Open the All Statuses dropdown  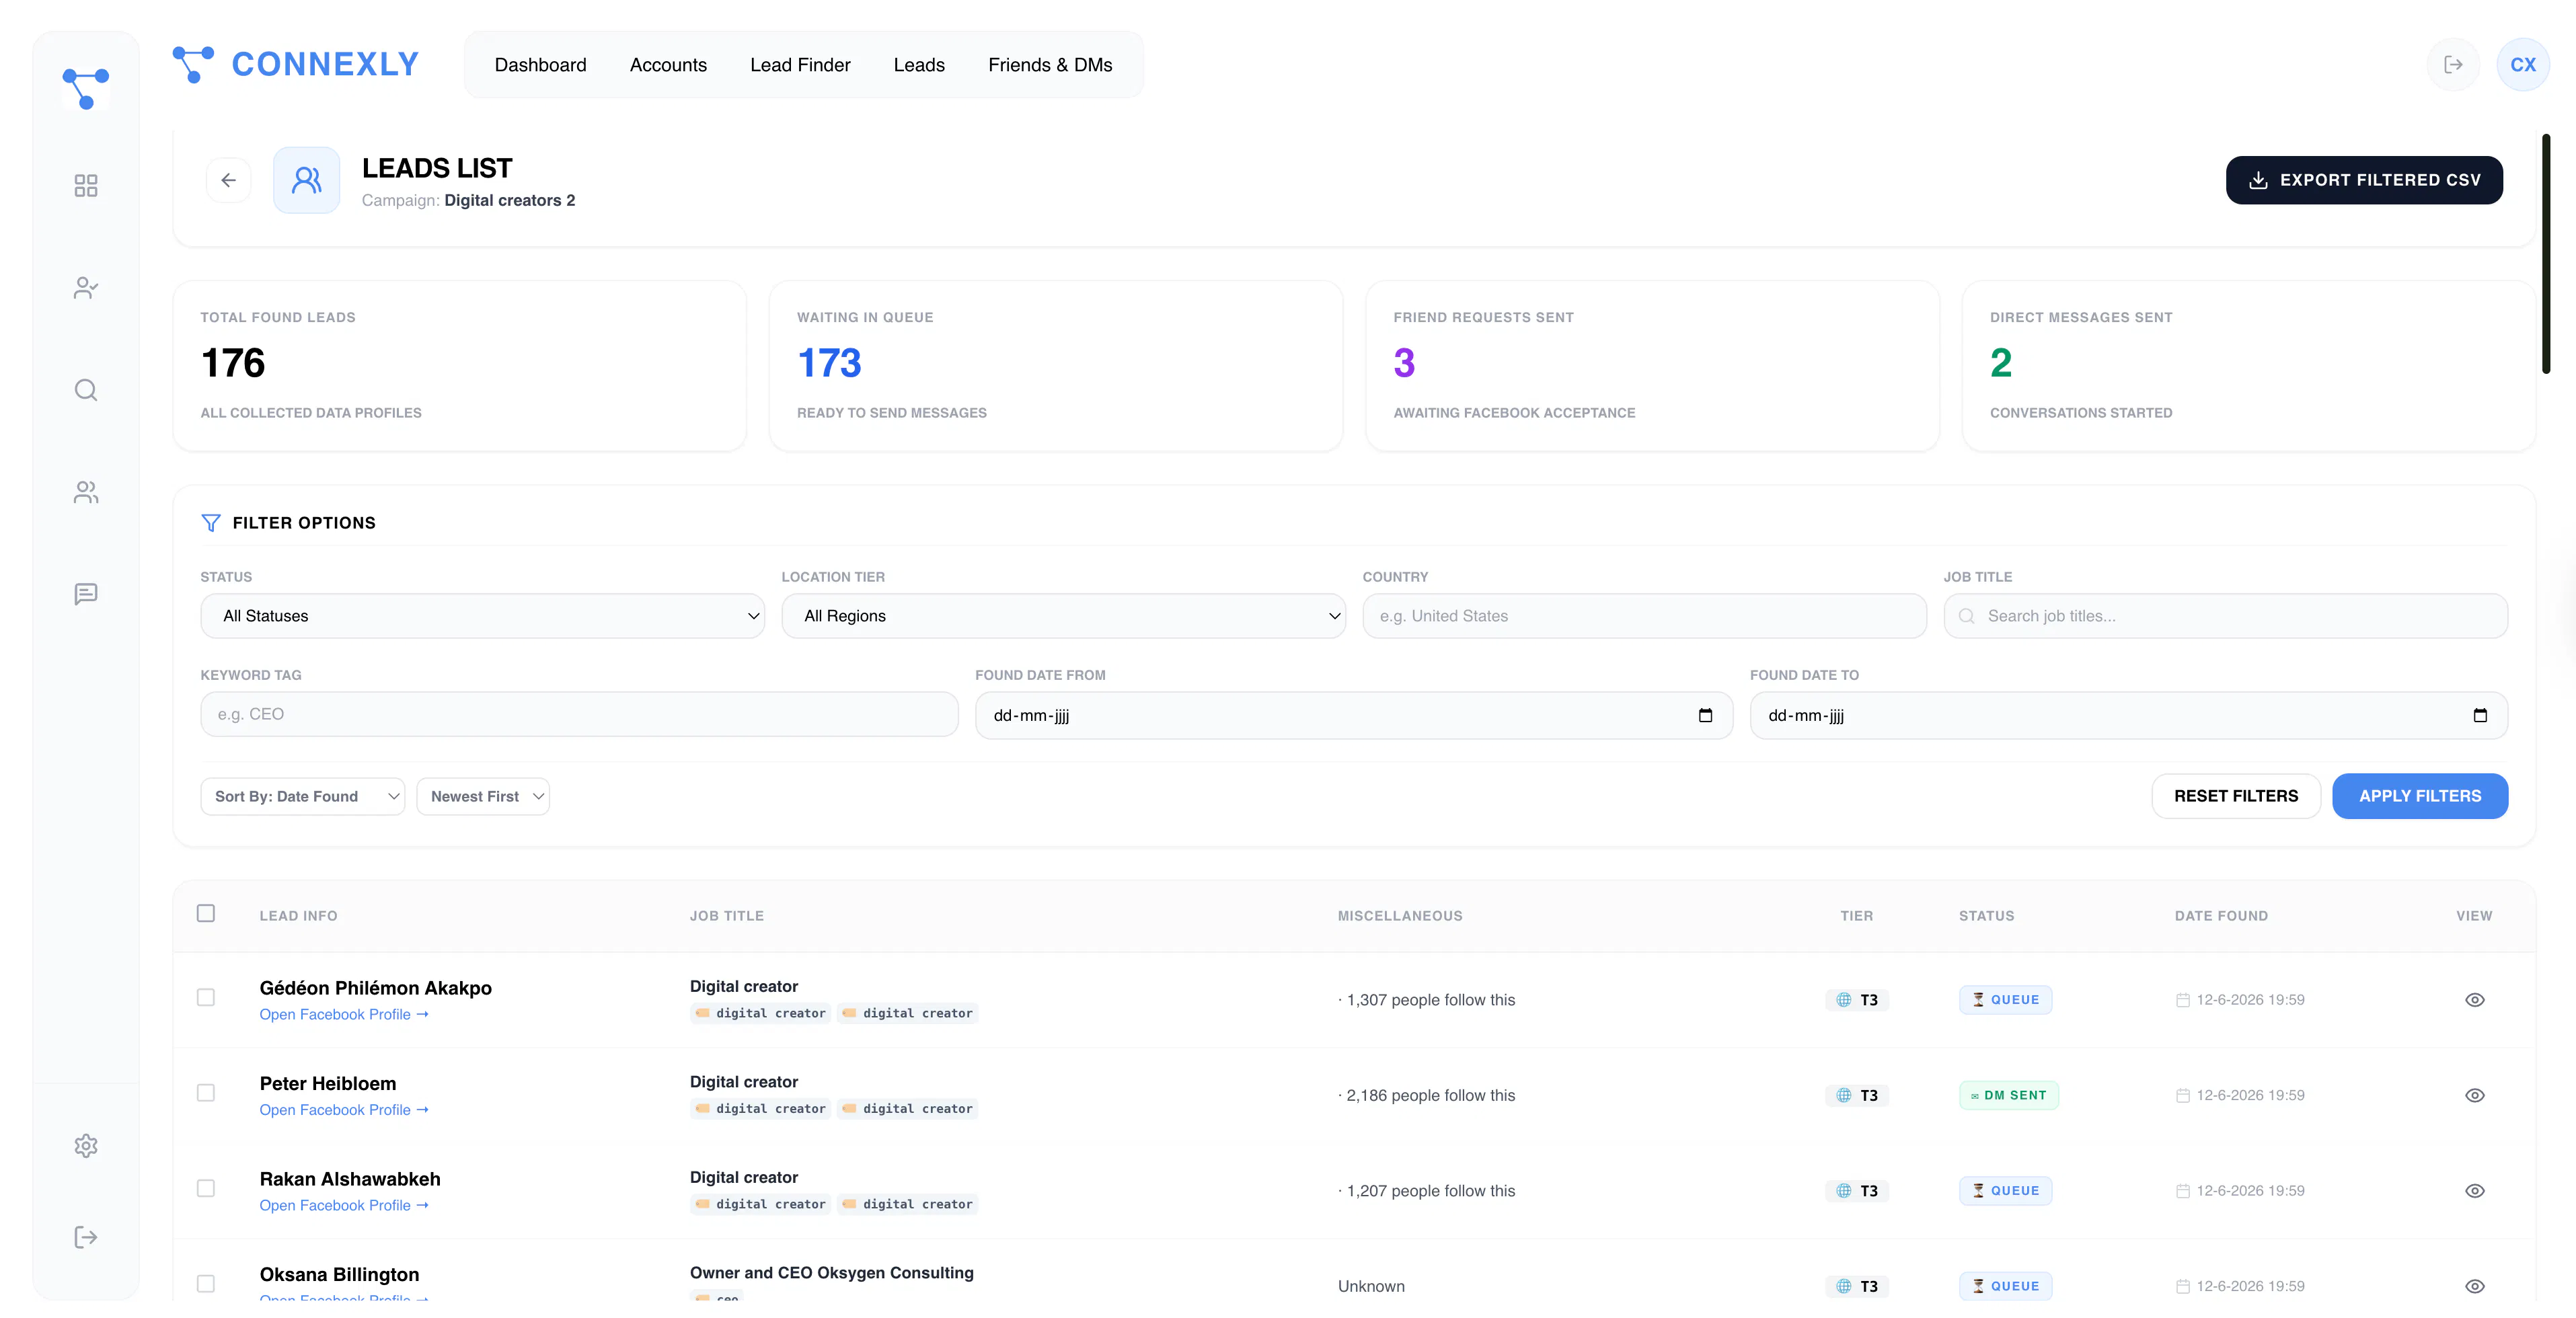pyautogui.click(x=482, y=616)
